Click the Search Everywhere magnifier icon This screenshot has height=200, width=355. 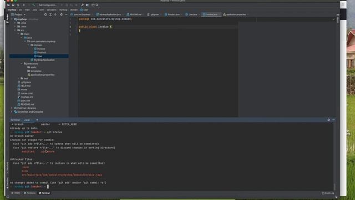pos(97,5)
